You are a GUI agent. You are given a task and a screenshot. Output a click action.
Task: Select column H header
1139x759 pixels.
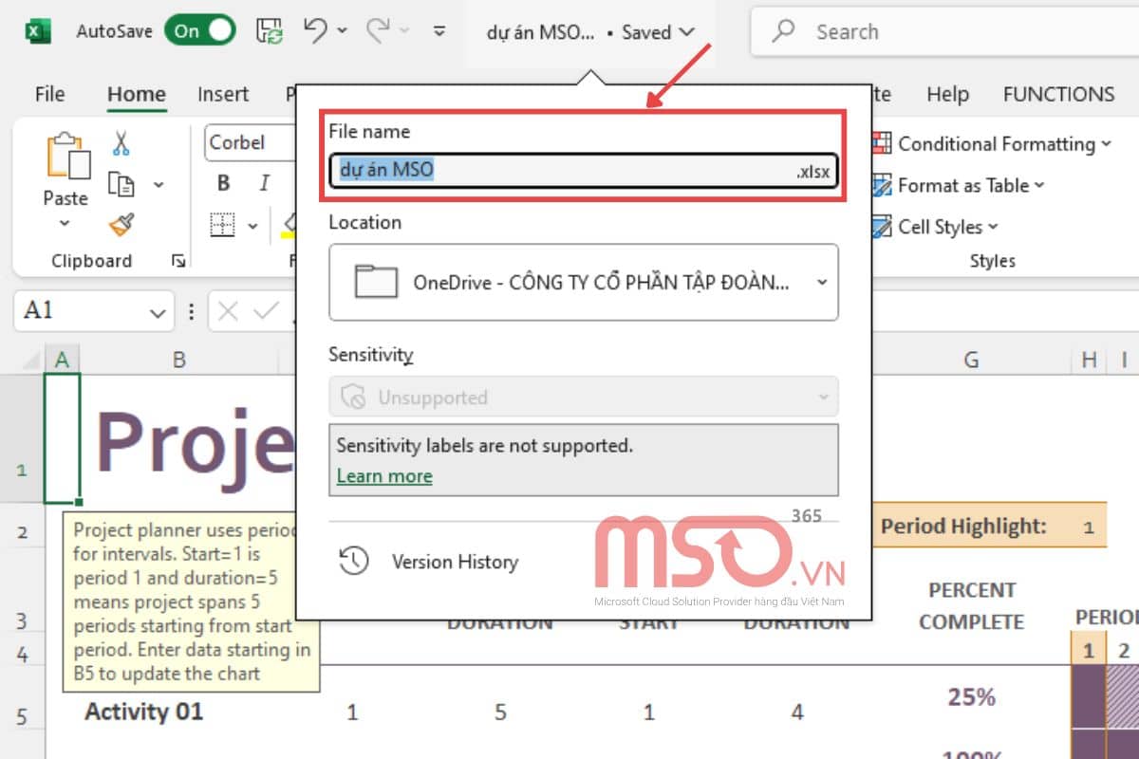pyautogui.click(x=1090, y=359)
